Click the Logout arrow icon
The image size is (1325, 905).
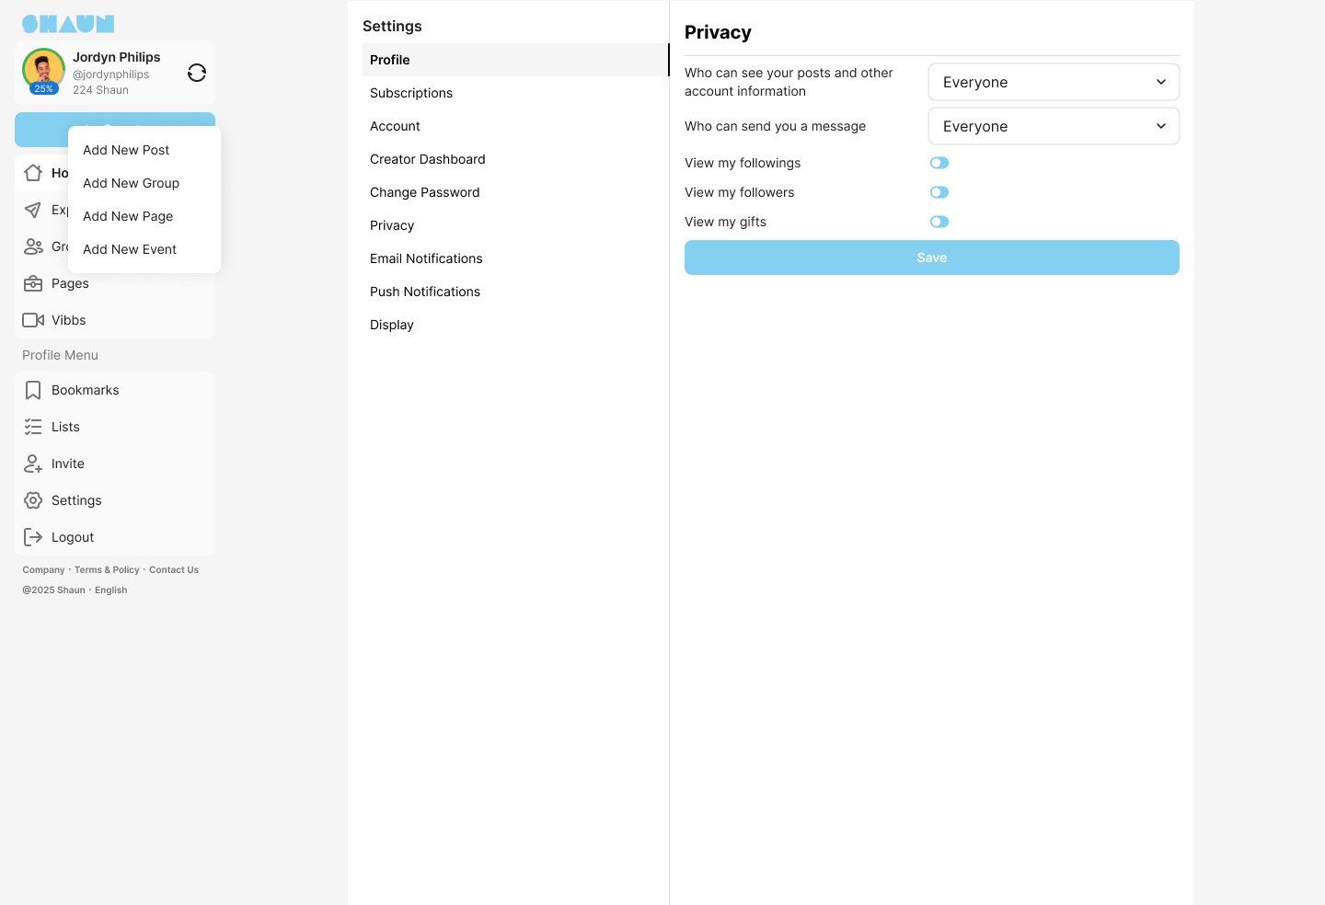tap(33, 537)
